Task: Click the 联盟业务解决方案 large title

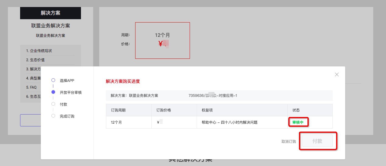Action: pos(51,26)
